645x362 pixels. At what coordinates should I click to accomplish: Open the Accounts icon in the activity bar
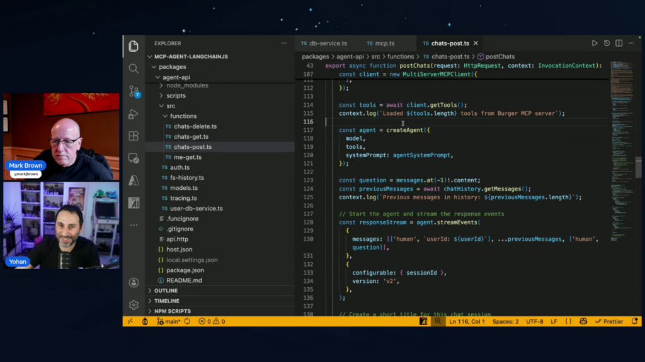pyautogui.click(x=133, y=282)
